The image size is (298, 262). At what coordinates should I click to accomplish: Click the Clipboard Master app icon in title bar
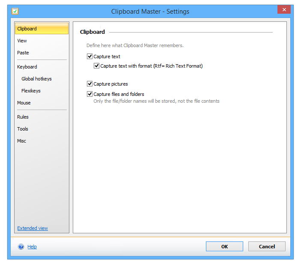coord(15,11)
